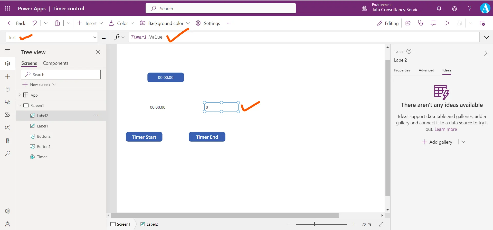Open Undo dropdown arrow
The image size is (493, 230).
point(46,23)
